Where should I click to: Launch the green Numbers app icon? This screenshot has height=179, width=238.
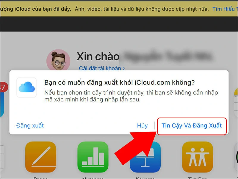coord(93,157)
